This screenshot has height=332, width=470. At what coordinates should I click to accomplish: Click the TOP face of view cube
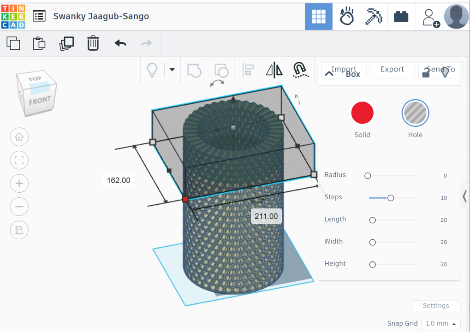(35, 79)
